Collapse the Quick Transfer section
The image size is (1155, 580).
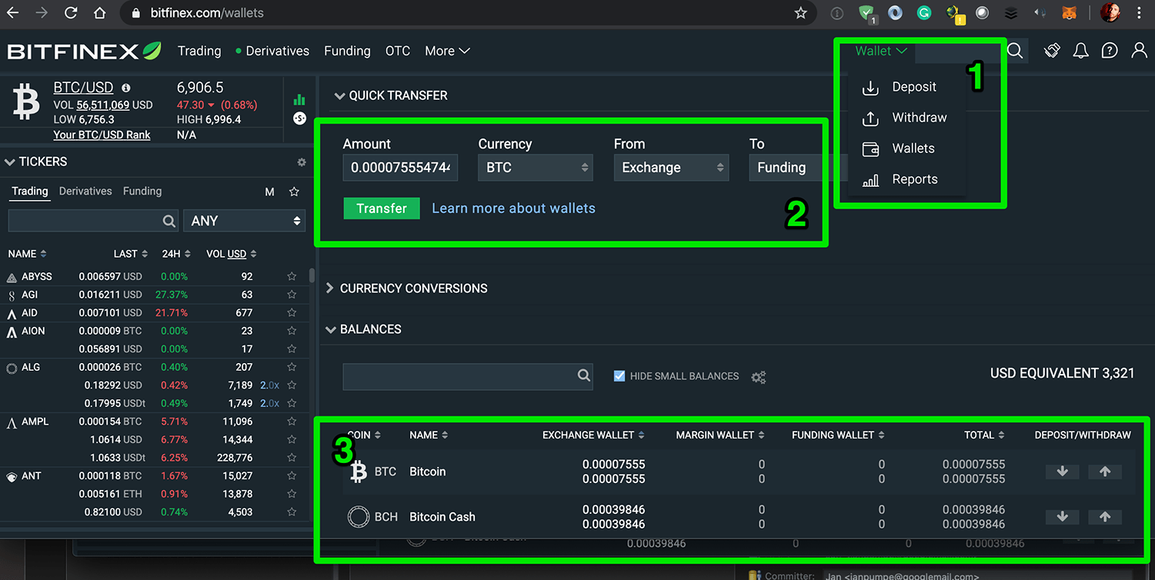coord(339,96)
